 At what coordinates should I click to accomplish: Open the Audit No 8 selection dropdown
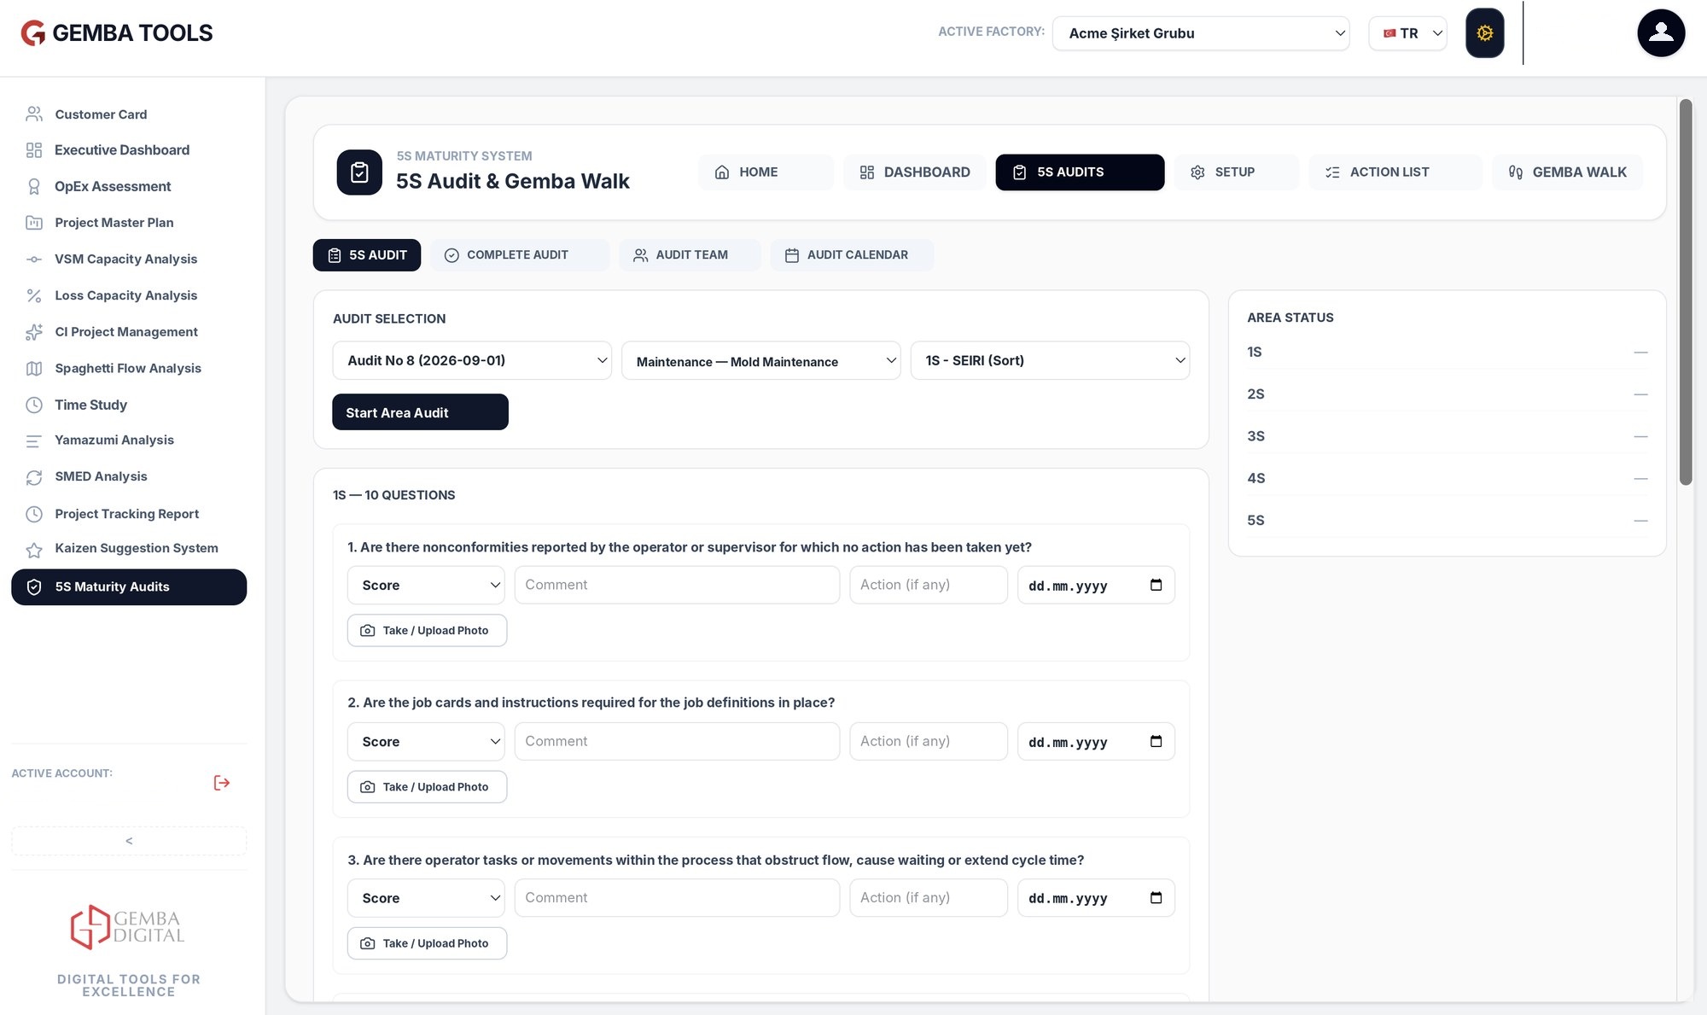pyautogui.click(x=472, y=360)
